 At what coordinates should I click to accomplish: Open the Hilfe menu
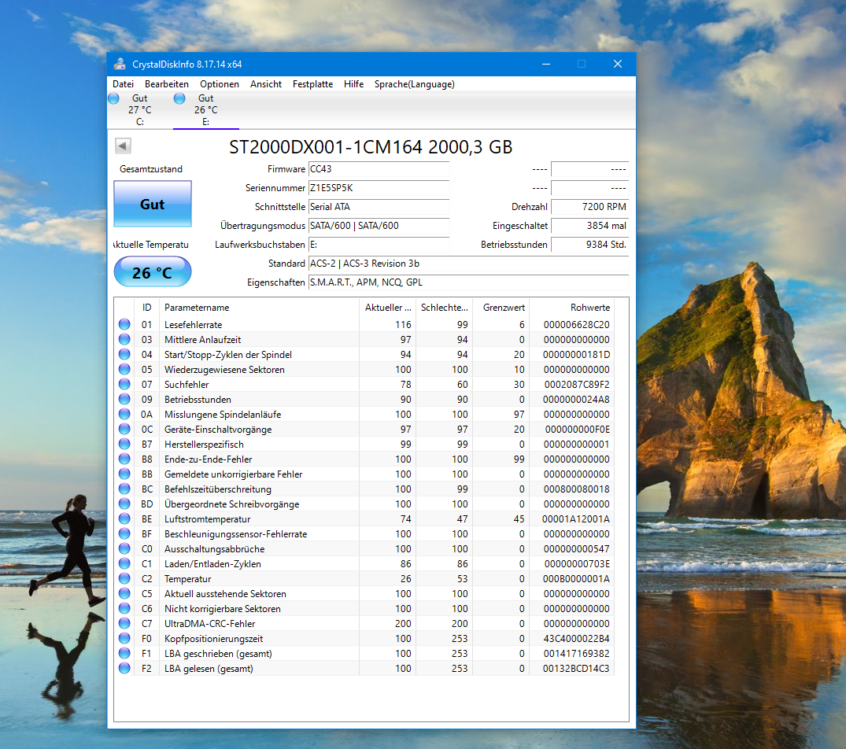click(353, 84)
